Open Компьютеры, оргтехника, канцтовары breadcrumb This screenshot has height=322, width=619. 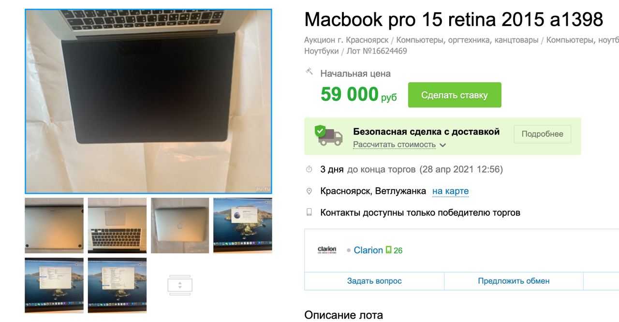tap(467, 40)
